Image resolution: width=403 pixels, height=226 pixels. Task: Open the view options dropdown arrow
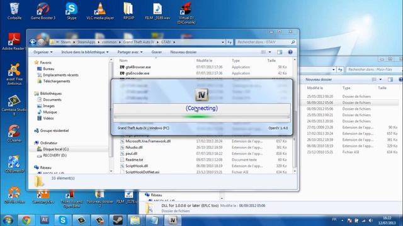(x=270, y=52)
